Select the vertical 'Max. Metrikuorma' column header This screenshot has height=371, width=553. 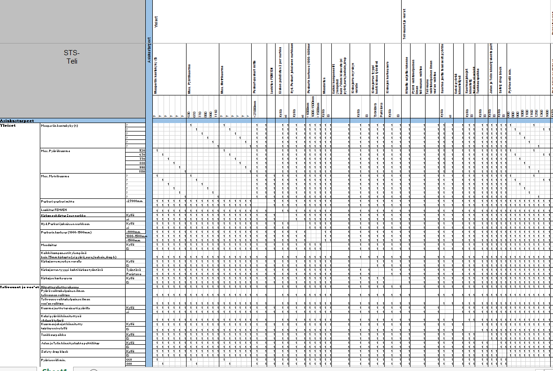click(x=222, y=80)
